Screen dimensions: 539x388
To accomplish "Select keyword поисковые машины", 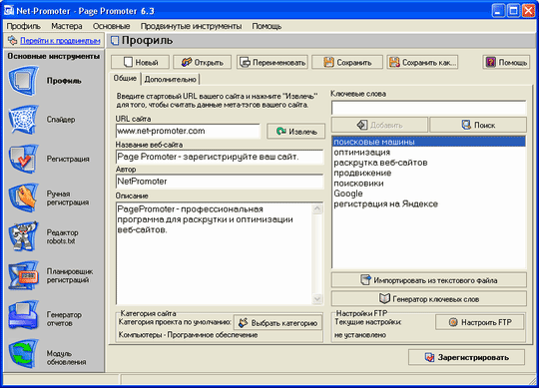I will point(429,142).
